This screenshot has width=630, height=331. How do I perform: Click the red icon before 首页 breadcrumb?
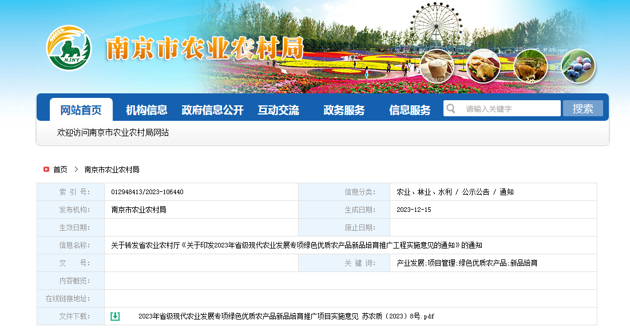(46, 170)
